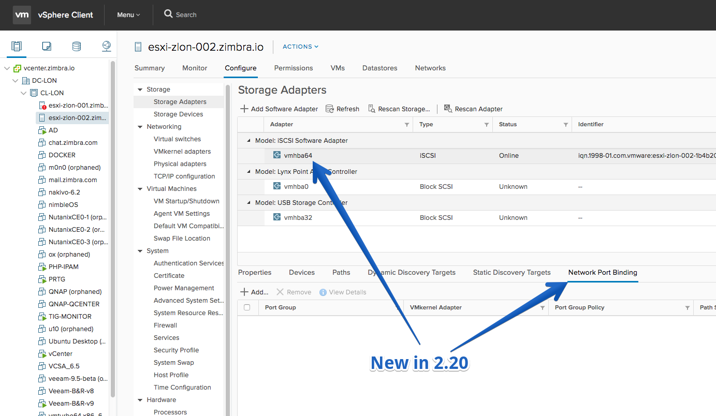
Task: Click the adapter icon beside vmhba0
Action: (x=277, y=186)
